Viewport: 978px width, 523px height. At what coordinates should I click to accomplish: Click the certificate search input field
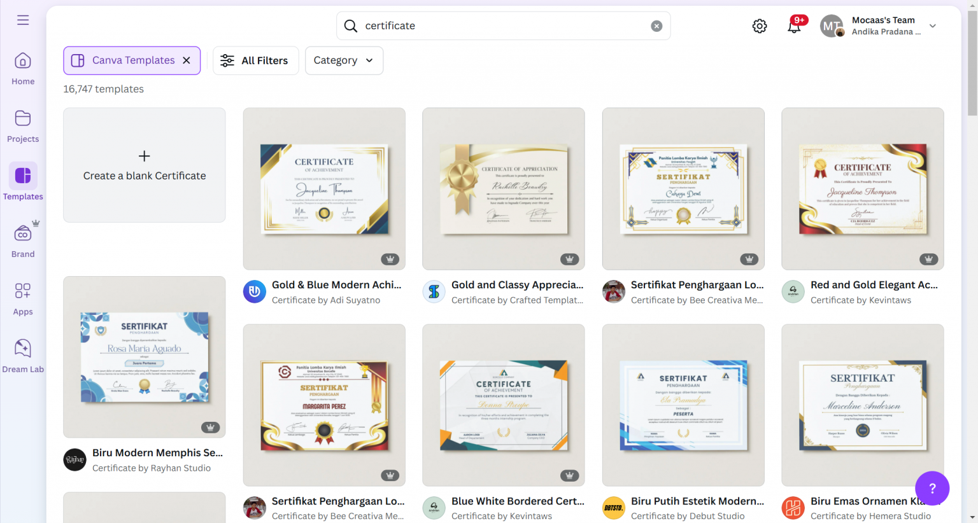(503, 26)
